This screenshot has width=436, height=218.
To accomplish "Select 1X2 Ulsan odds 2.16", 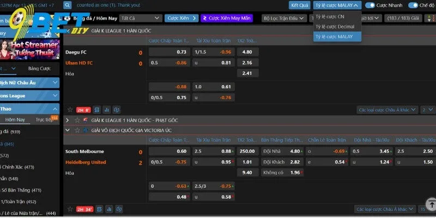I will (x=248, y=63).
